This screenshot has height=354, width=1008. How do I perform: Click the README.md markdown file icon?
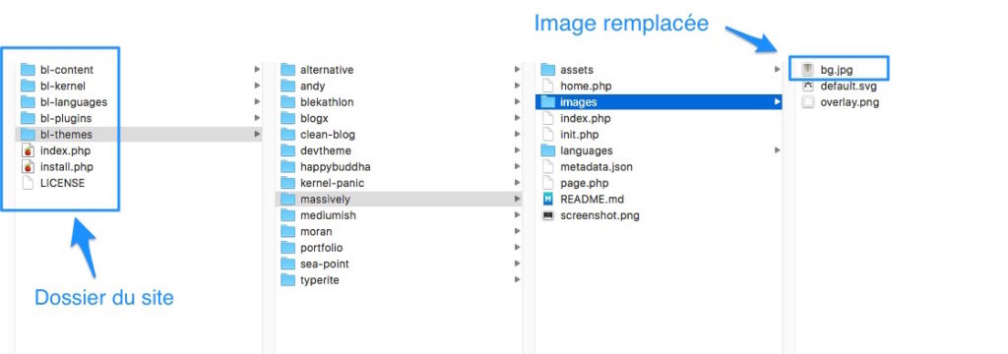547,200
